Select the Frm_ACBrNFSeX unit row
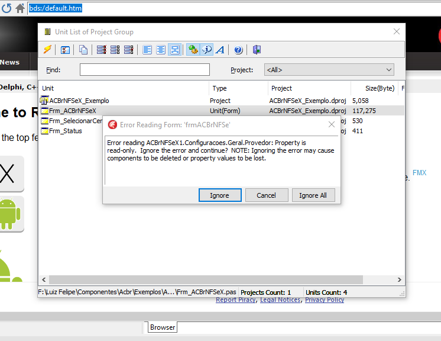This screenshot has height=341, width=441. tap(221, 111)
